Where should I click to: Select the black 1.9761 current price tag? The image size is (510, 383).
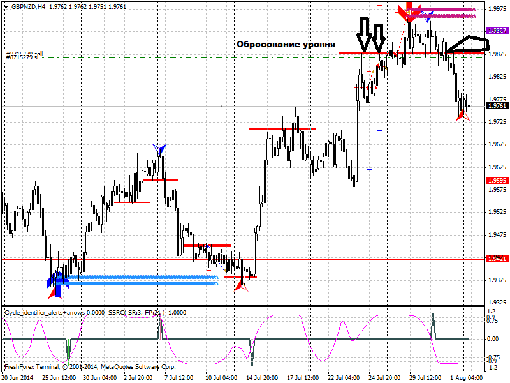497,106
